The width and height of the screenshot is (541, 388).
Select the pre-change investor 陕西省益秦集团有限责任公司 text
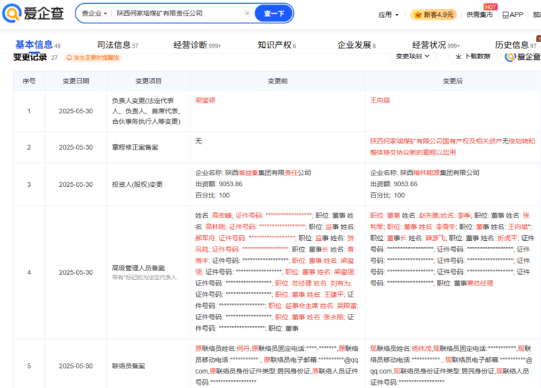tap(268, 172)
